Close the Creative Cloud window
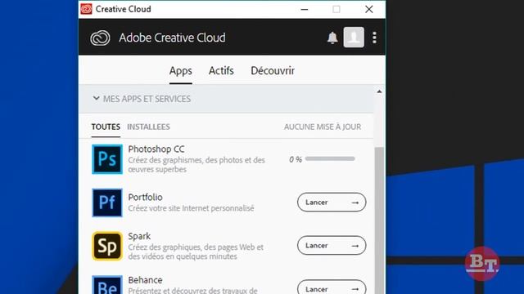Image resolution: width=524 pixels, height=294 pixels. tap(369, 9)
